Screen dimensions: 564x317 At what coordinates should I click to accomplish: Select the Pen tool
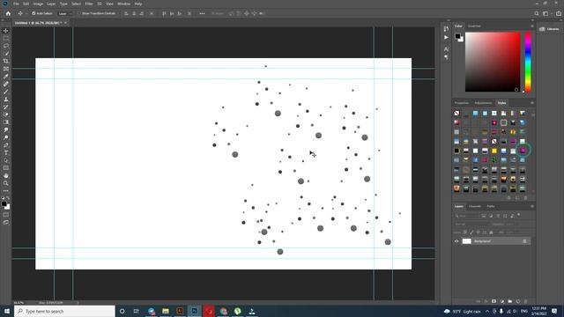(6, 145)
